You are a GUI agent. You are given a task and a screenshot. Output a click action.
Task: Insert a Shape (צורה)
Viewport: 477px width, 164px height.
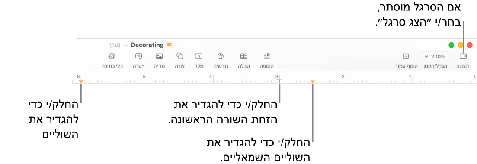(x=180, y=56)
